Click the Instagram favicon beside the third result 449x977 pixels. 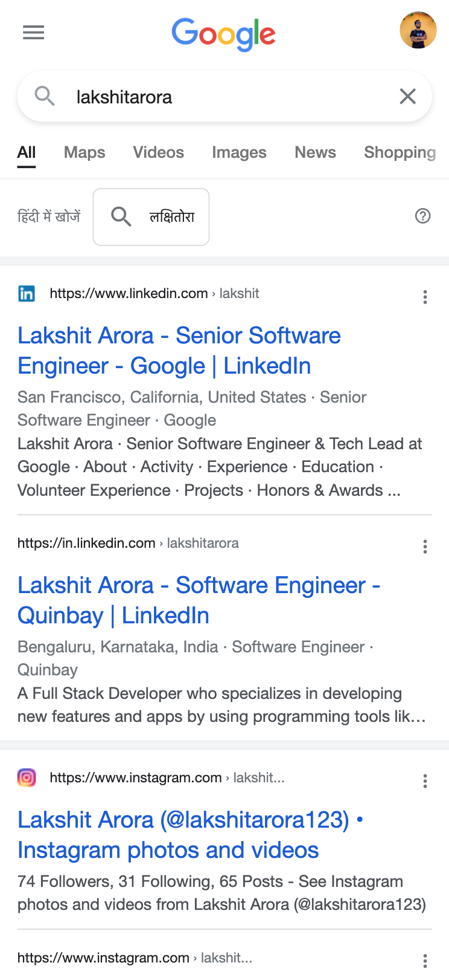pyautogui.click(x=27, y=777)
